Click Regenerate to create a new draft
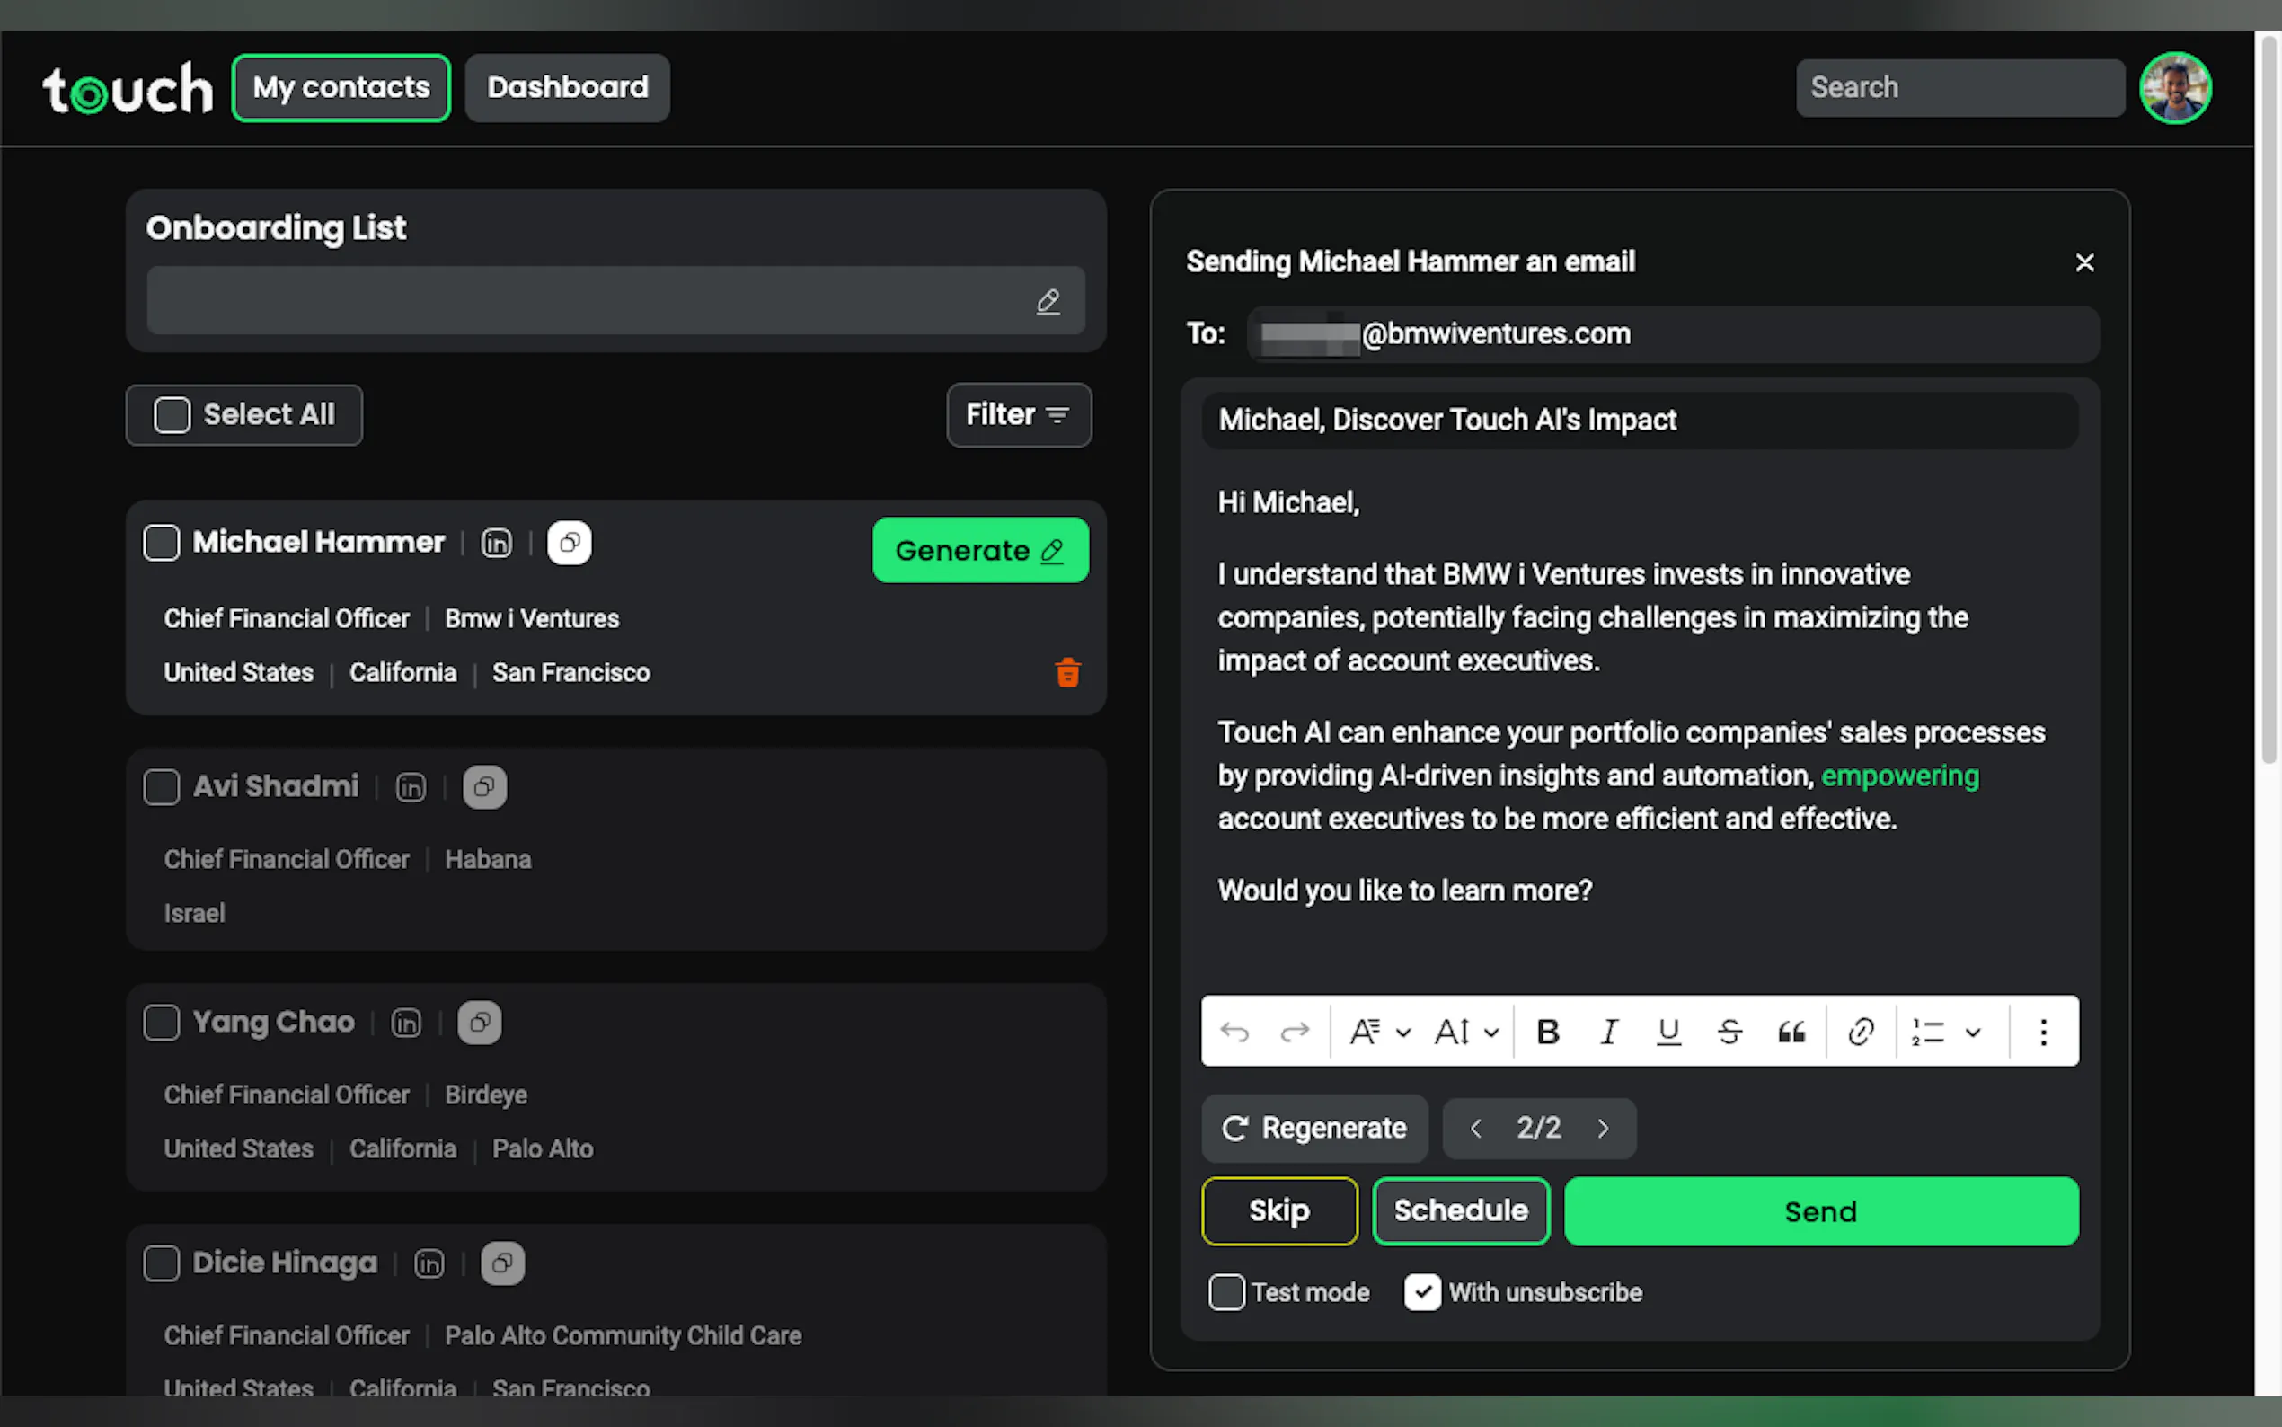The height and width of the screenshot is (1427, 2282). [x=1314, y=1128]
